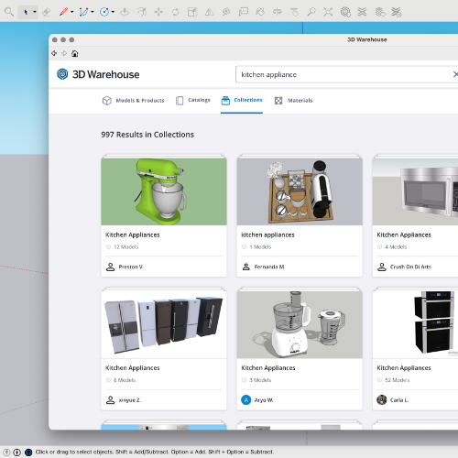Click '997 Results in Collections' heading

click(x=147, y=135)
